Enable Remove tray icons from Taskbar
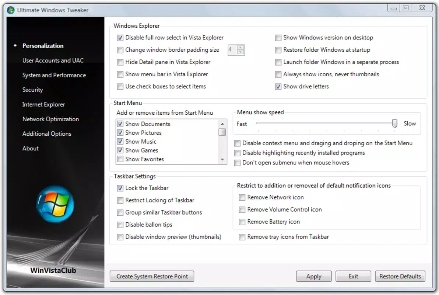The height and width of the screenshot is (295, 439). pyautogui.click(x=242, y=237)
